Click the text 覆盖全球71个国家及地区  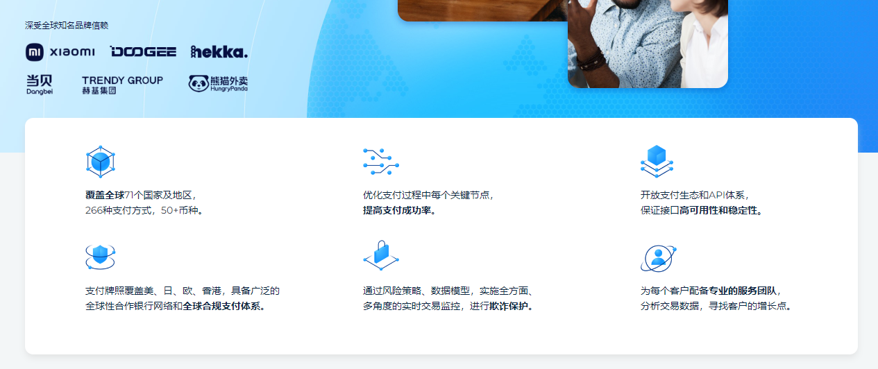[142, 195]
